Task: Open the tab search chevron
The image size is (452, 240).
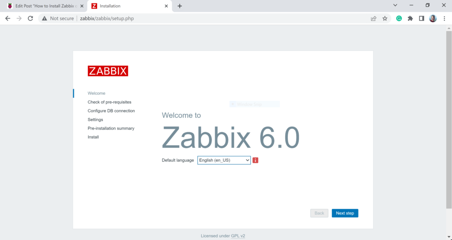Action: (395, 5)
